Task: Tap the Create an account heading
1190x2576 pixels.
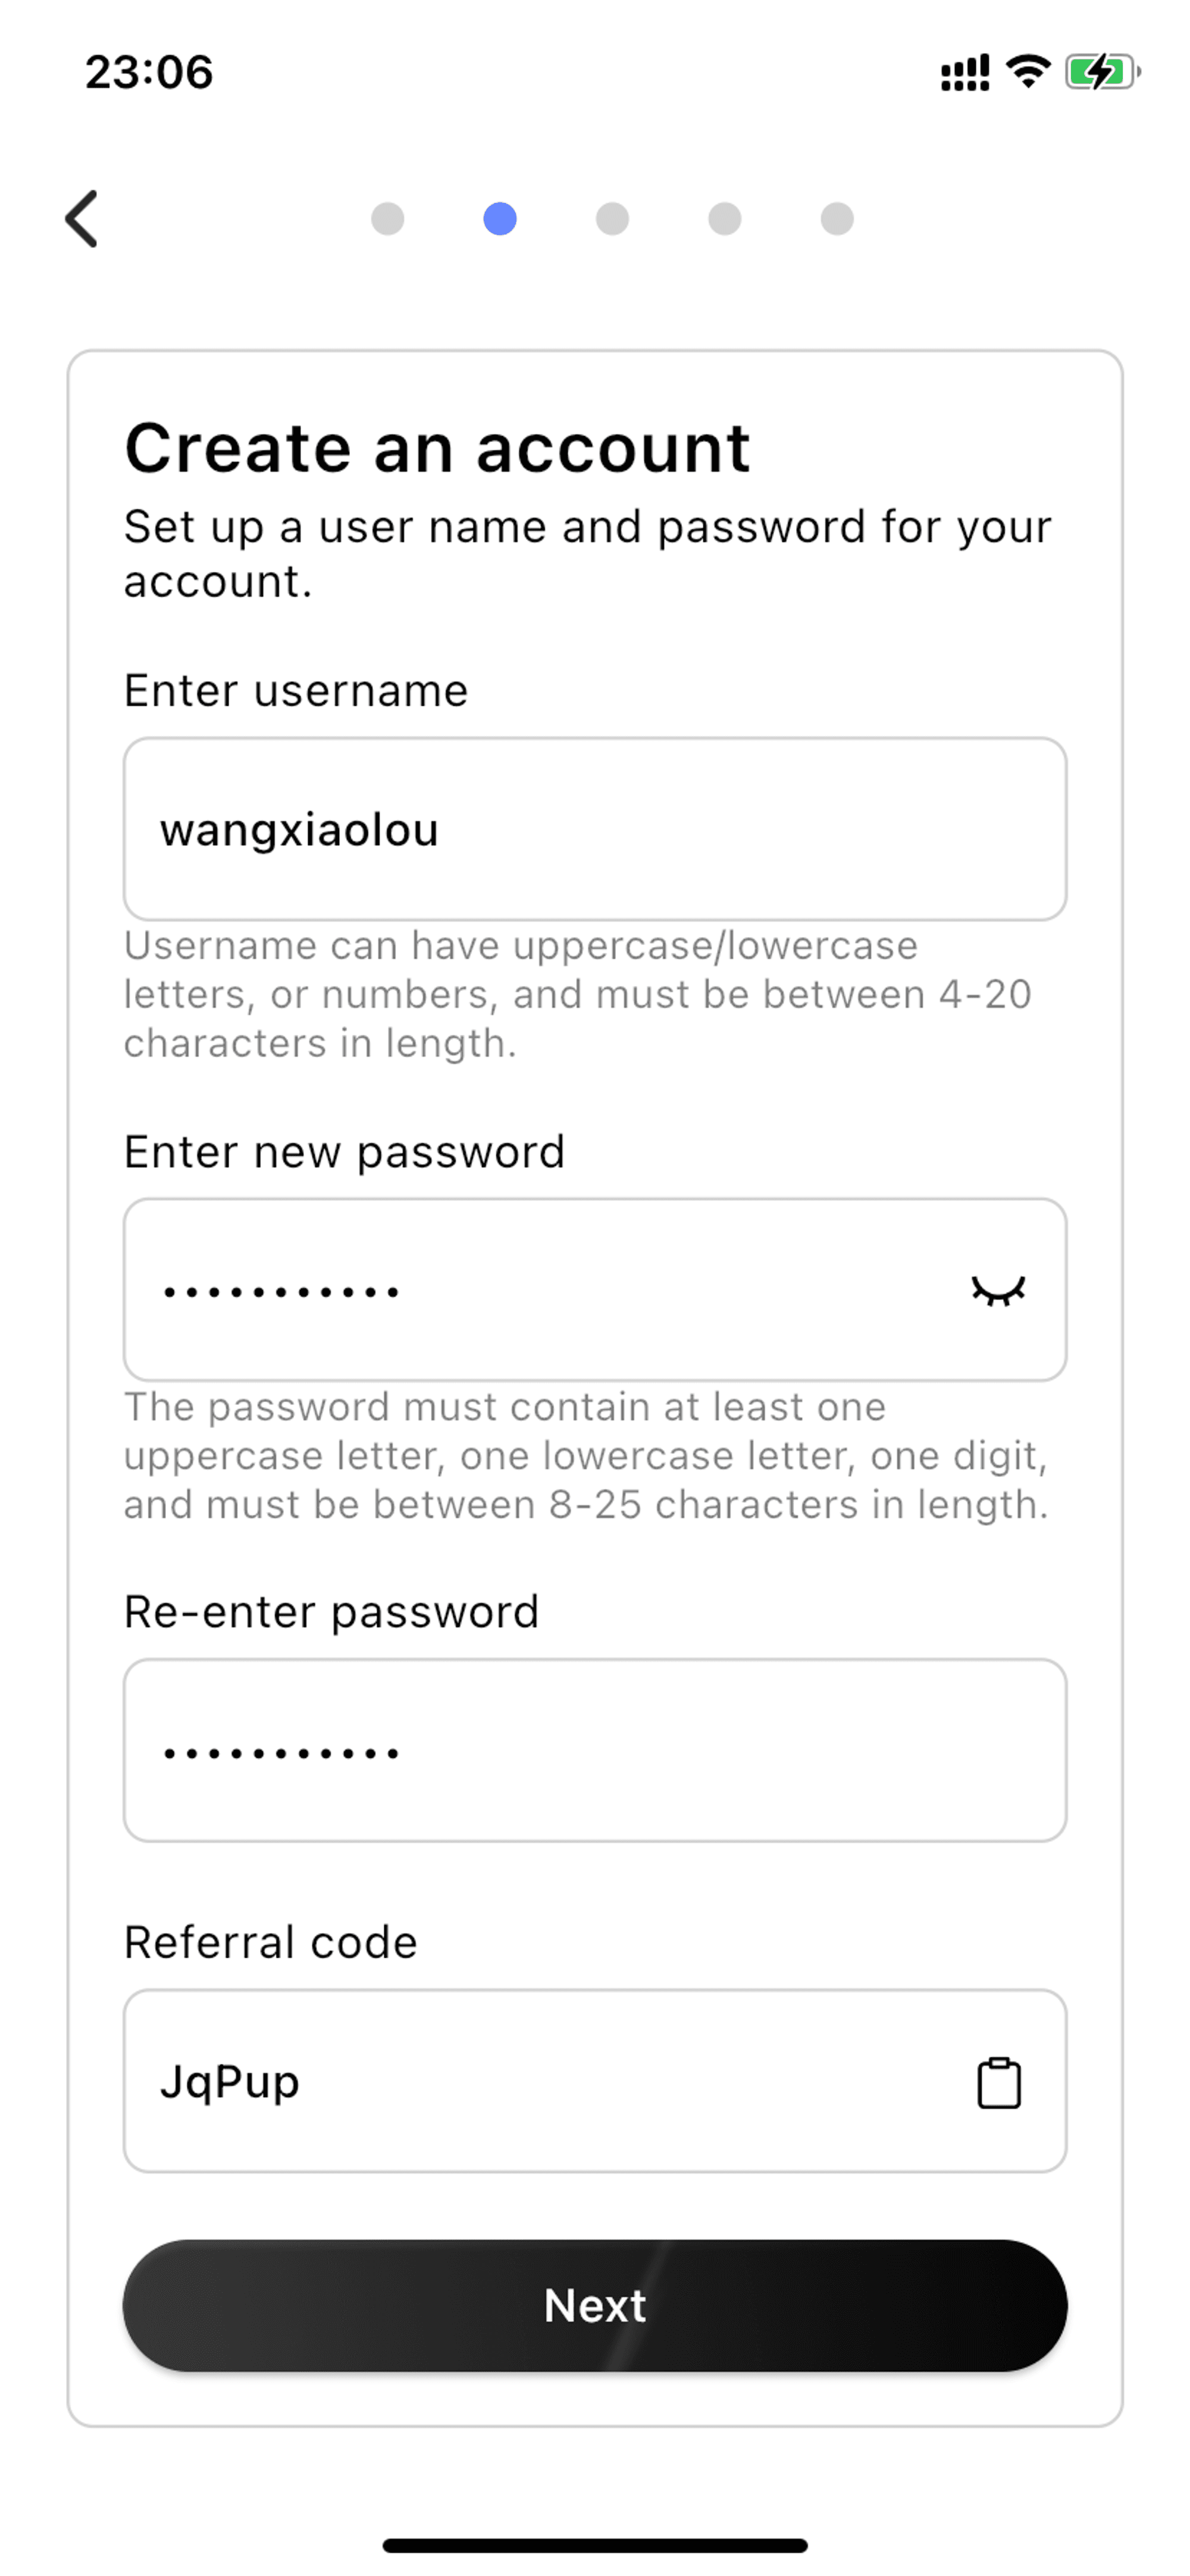Action: [437, 448]
